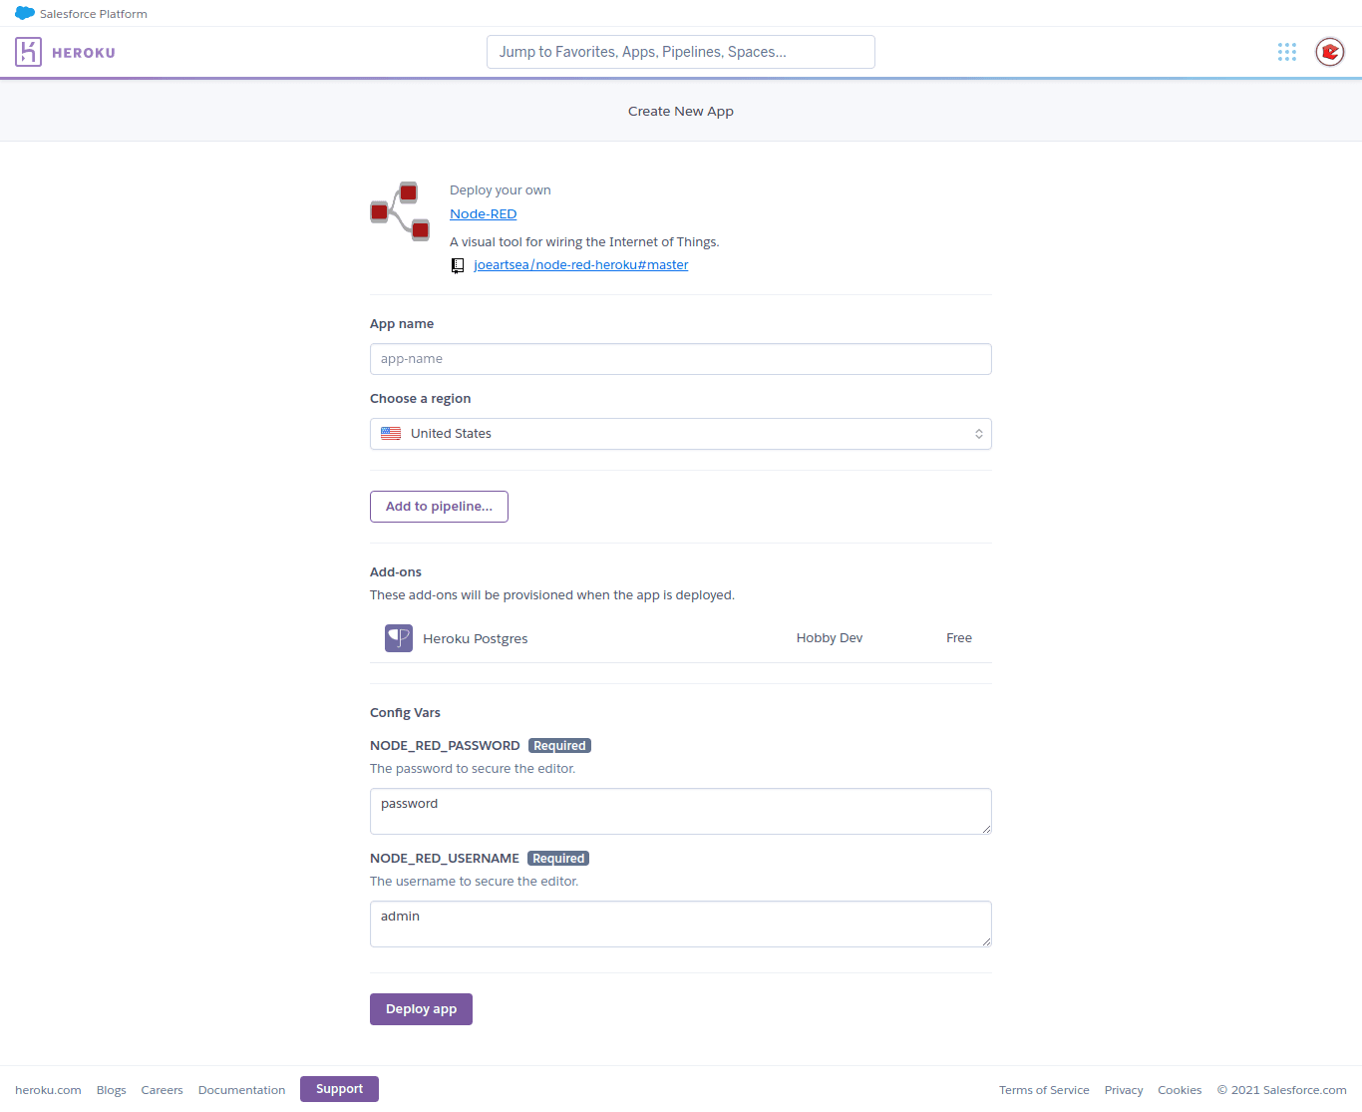Image resolution: width=1362 pixels, height=1112 pixels.
Task: Open Blogs footer link
Action: pyautogui.click(x=112, y=1090)
